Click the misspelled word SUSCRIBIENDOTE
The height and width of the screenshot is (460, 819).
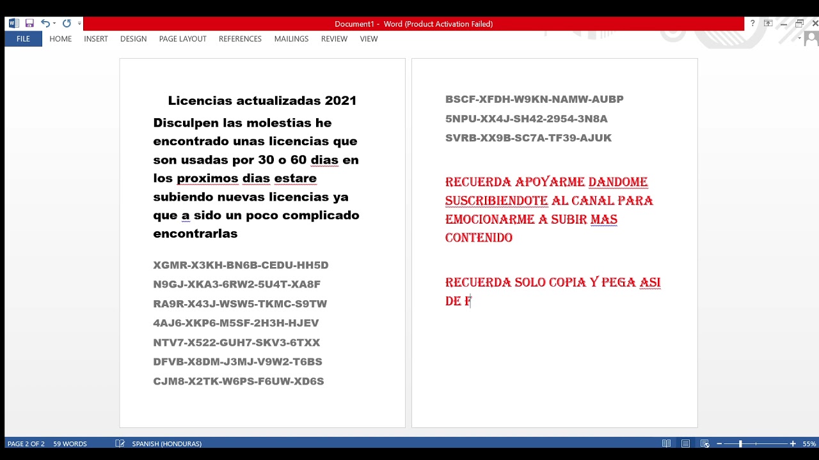coord(497,201)
